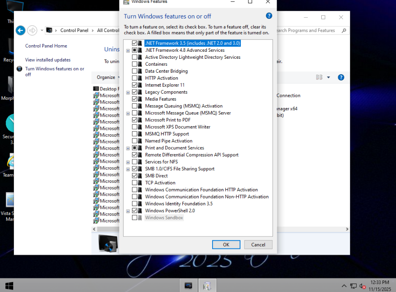The width and height of the screenshot is (396, 292).
Task: Open the Organize menu
Action: pyautogui.click(x=108, y=77)
